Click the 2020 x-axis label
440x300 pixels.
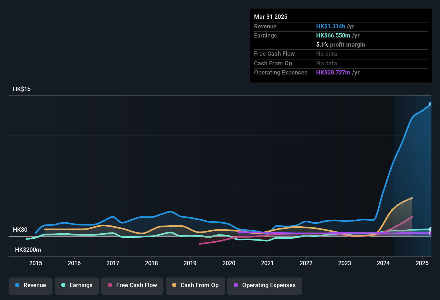[229, 263]
